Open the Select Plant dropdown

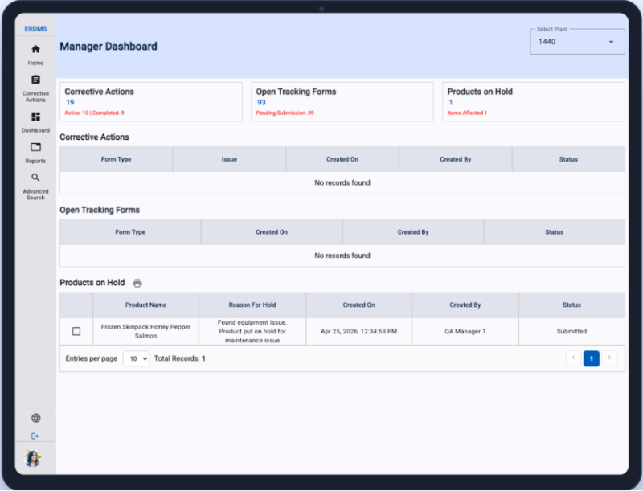tap(577, 42)
